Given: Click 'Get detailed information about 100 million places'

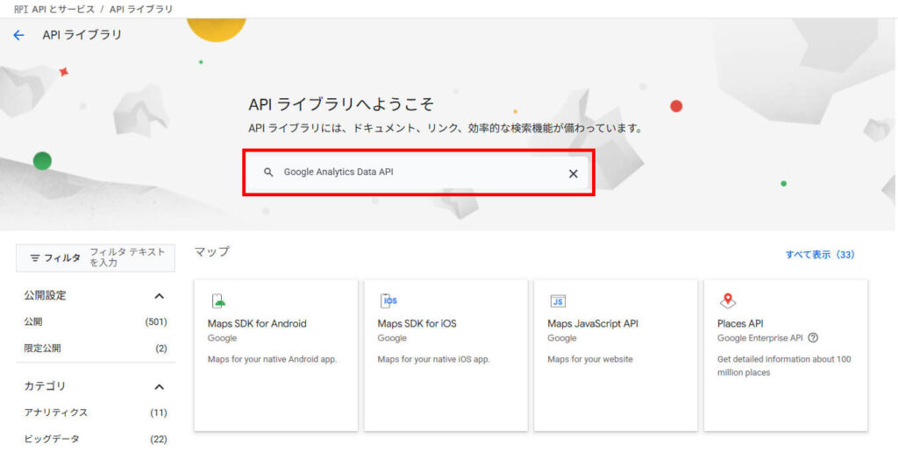Looking at the screenshot, I should (784, 366).
